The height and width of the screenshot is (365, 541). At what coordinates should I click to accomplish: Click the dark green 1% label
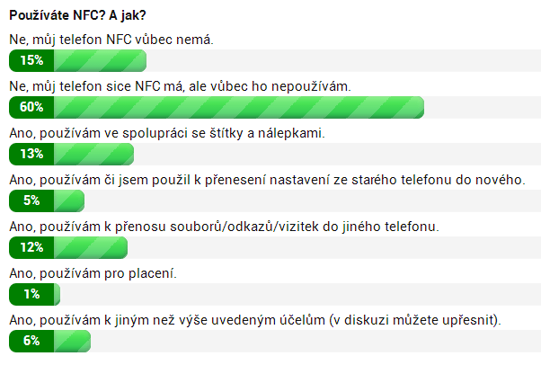click(31, 294)
